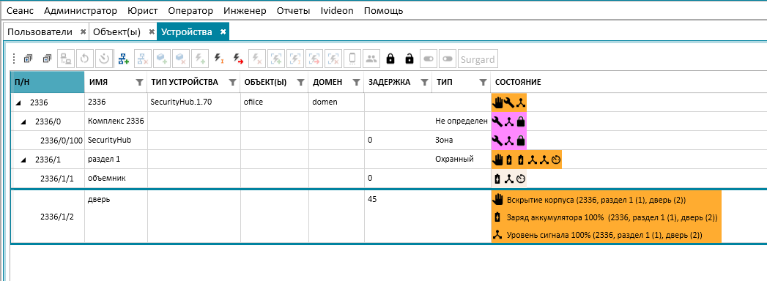Click the wrench status icon in row 2336
Image resolution: width=767 pixels, height=281 pixels.
[x=508, y=102]
